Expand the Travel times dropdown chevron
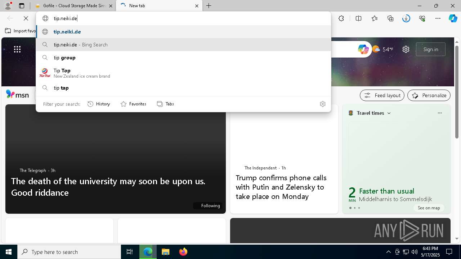 pos(389,113)
